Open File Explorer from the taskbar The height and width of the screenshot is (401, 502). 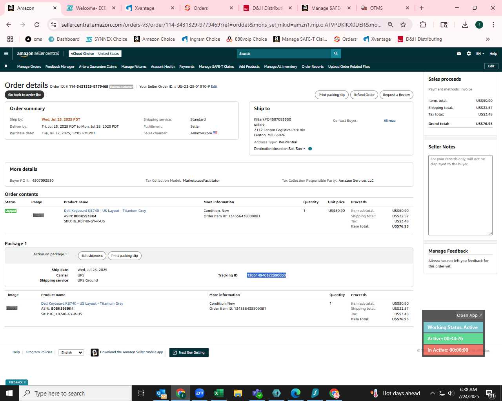238,393
